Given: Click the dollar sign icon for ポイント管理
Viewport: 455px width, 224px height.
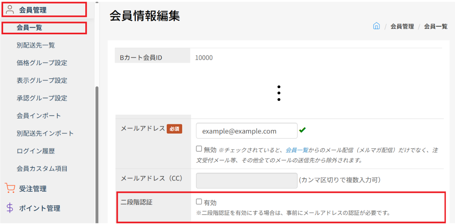Looking at the screenshot, I should (x=10, y=208).
